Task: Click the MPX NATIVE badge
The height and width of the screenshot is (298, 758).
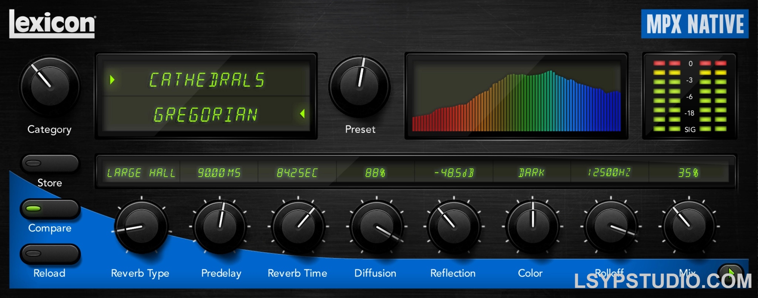Action: (x=695, y=24)
